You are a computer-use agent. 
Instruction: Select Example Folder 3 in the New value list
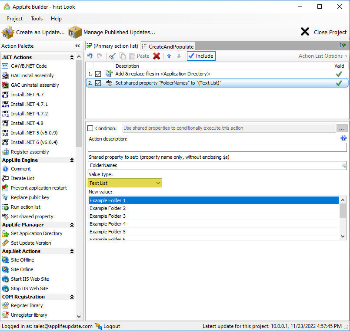(213, 216)
